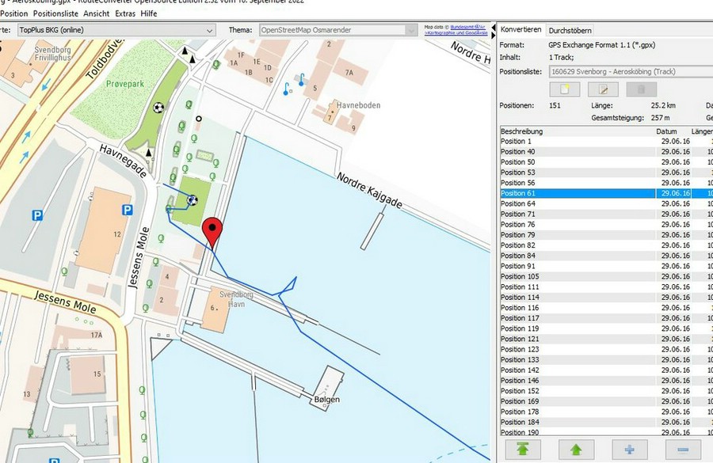Viewport: 713px width, 463px height.
Task: Open the TopPlus BKG map dropdown
Action: (x=208, y=30)
